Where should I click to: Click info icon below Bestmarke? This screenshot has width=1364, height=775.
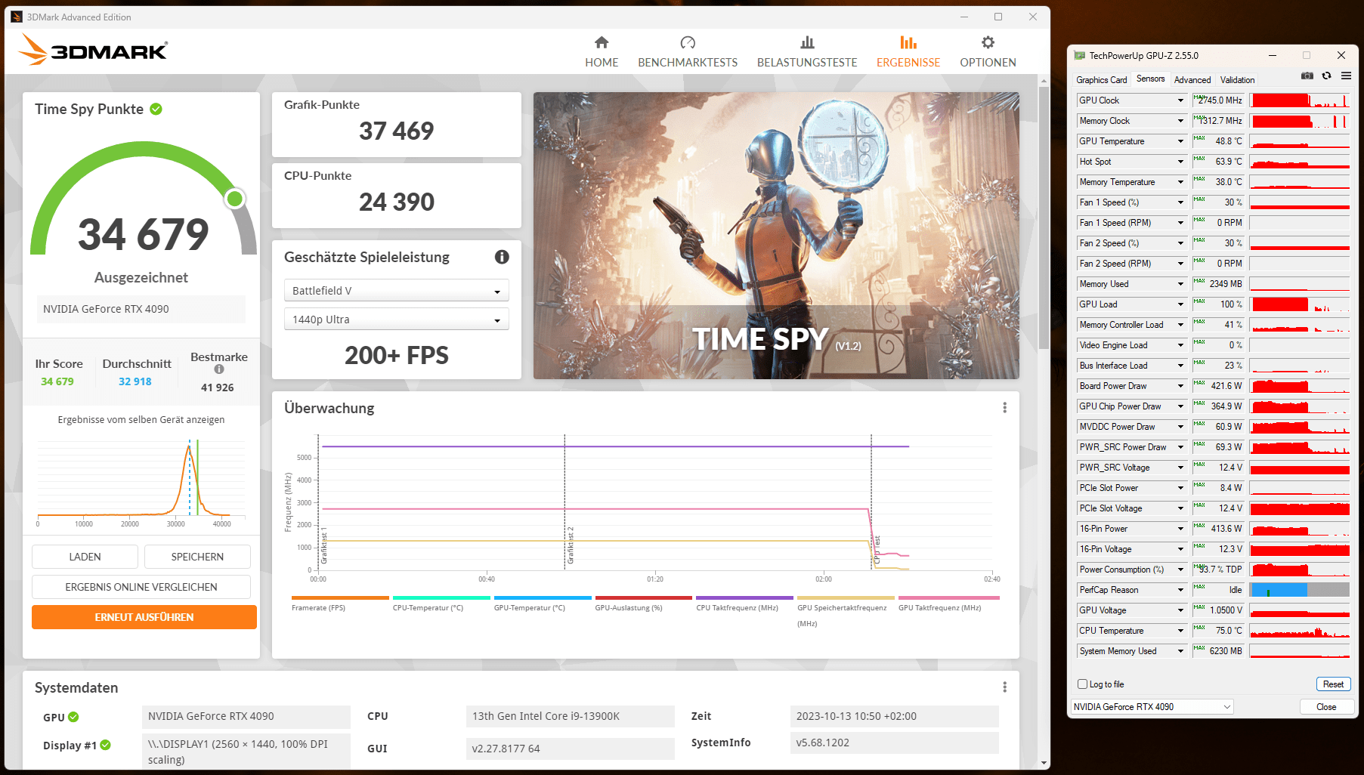(x=219, y=369)
